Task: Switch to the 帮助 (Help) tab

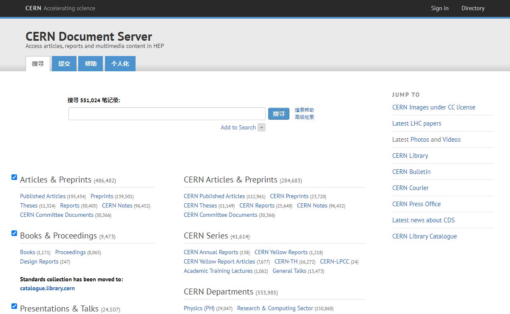Action: coord(91,64)
